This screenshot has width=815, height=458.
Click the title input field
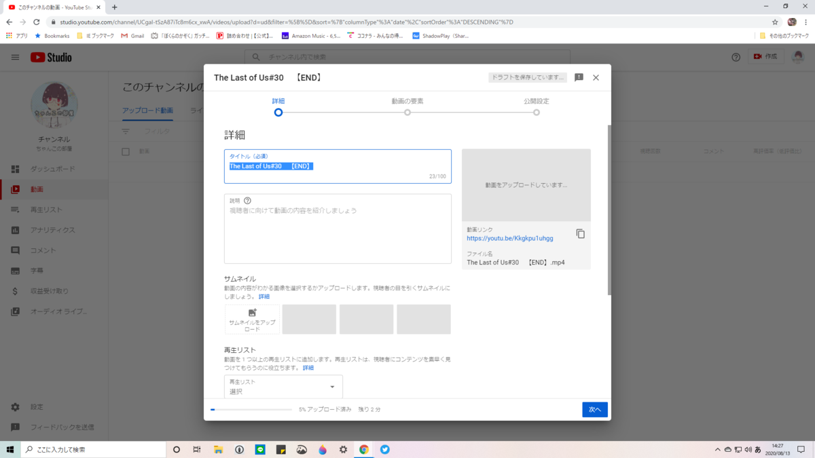338,166
